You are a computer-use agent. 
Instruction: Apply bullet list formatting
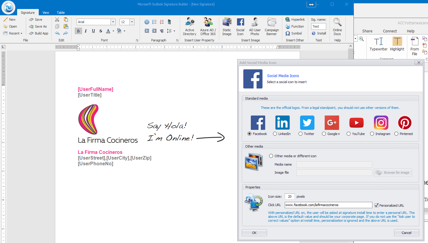[x=154, y=22]
